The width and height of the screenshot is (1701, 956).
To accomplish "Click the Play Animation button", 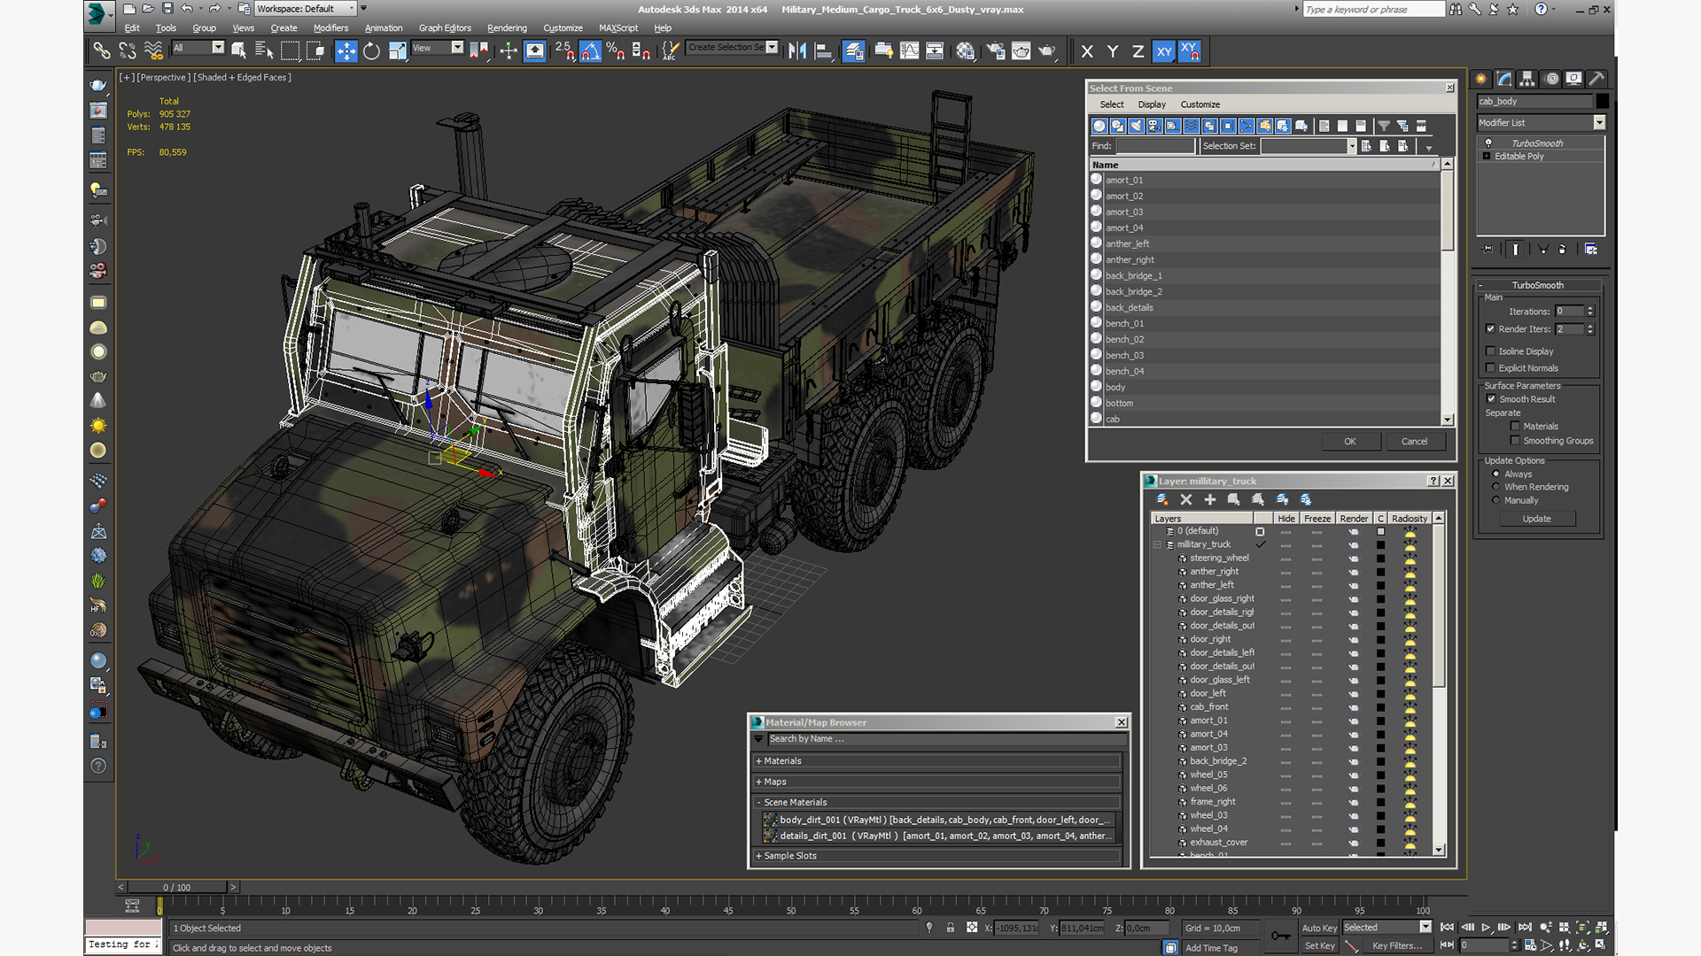I will [x=1486, y=927].
